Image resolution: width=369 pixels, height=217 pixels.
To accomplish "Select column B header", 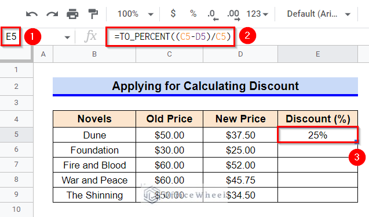I will coord(94,54).
